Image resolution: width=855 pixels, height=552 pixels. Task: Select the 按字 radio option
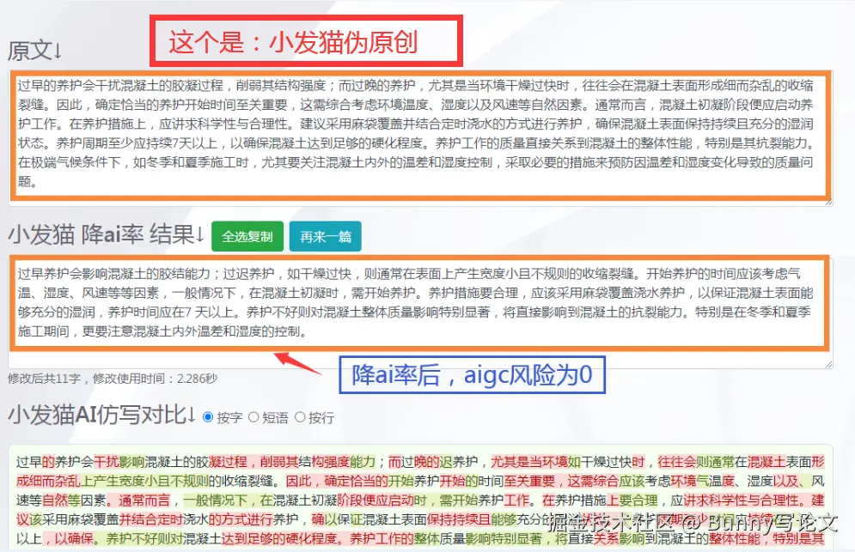pyautogui.click(x=208, y=417)
